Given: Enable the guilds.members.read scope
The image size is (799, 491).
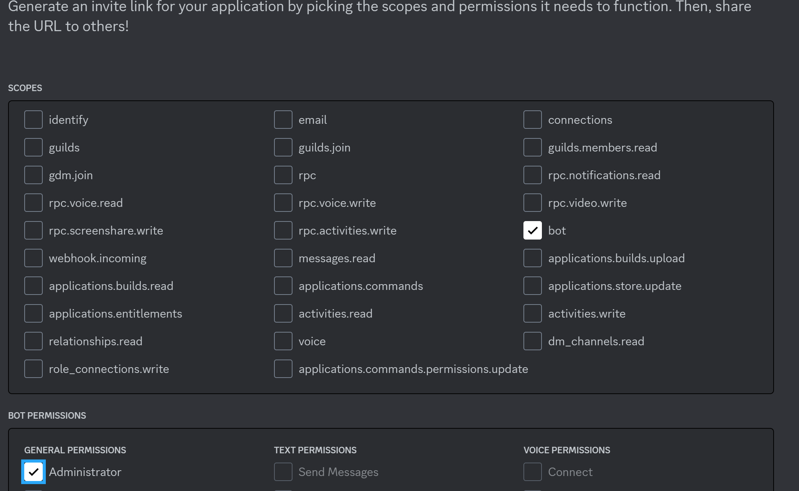Looking at the screenshot, I should 532,147.
